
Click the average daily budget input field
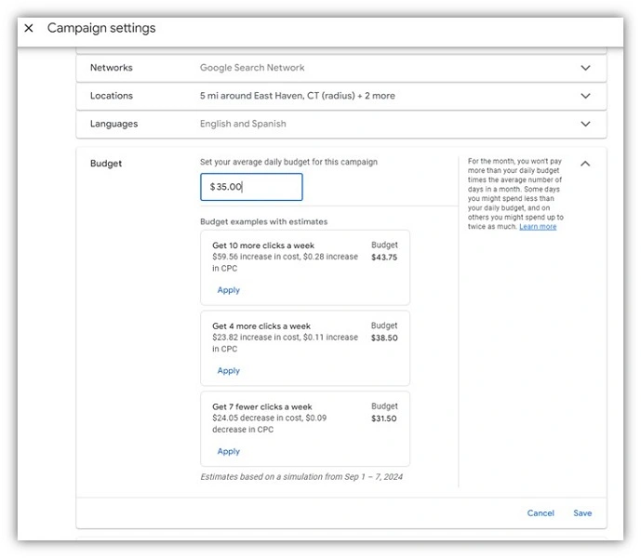pos(251,187)
